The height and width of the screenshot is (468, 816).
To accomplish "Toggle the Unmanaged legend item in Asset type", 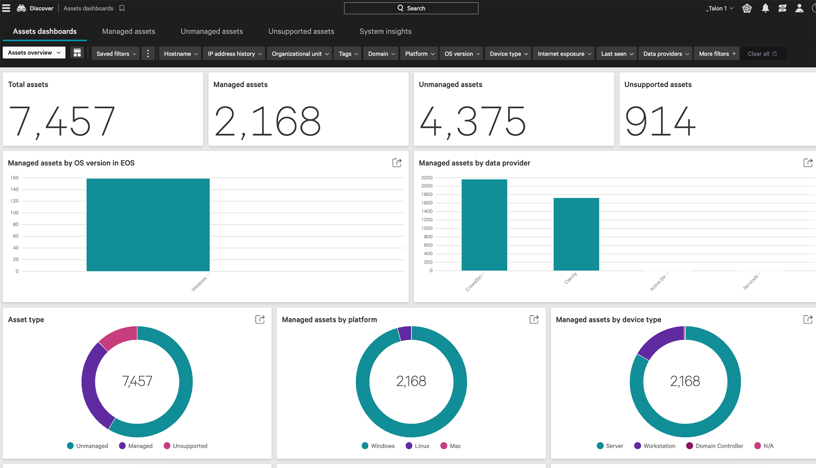I will click(x=88, y=446).
